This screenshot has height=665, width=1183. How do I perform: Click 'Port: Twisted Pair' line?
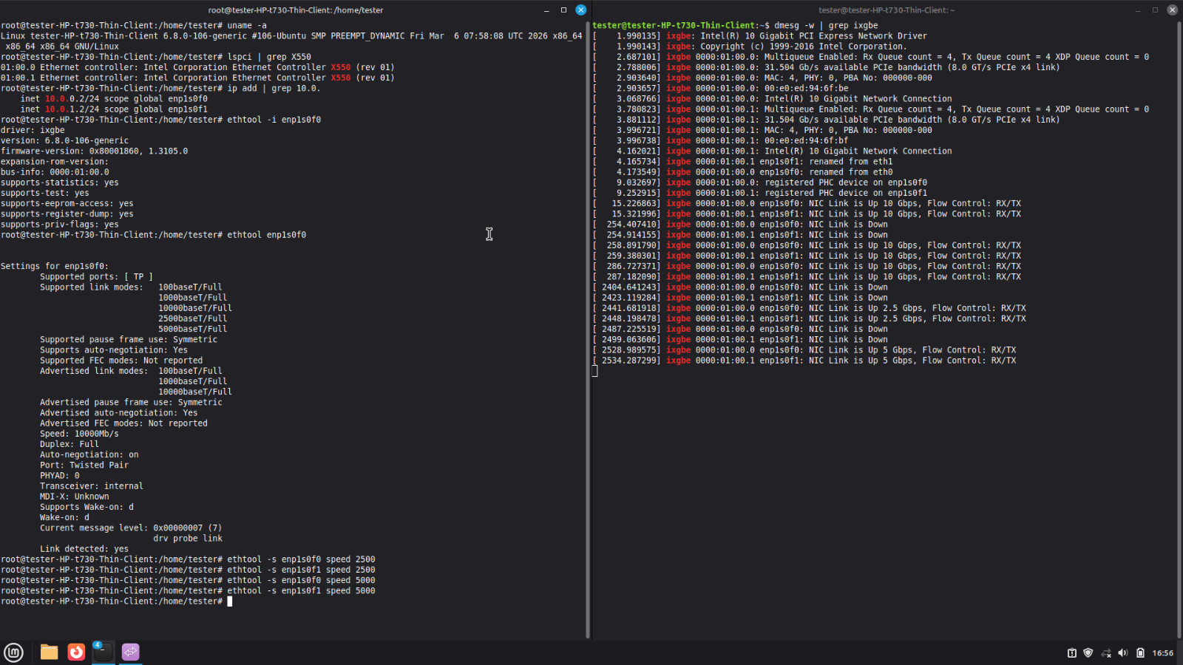point(84,465)
